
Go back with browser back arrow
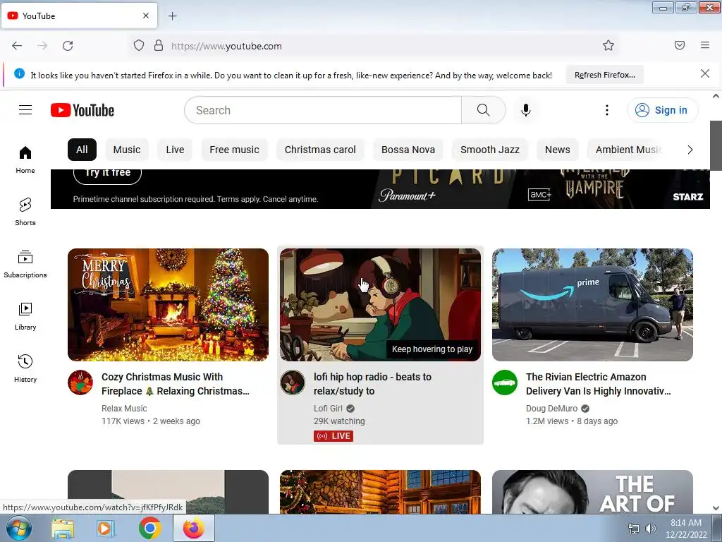coord(17,46)
